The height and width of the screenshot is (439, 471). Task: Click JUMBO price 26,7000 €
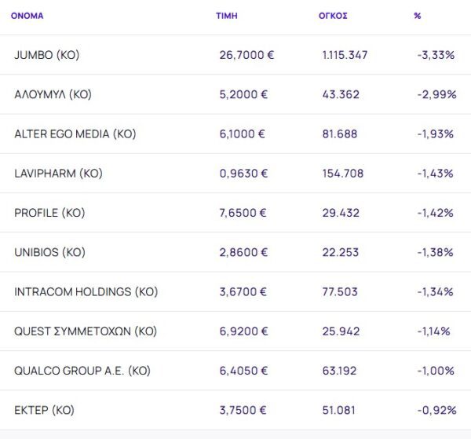(x=246, y=55)
